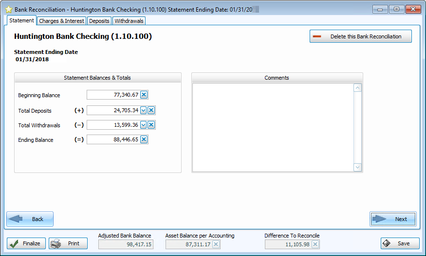Clear the Beginning Balance value
The image size is (426, 256).
tap(144, 95)
